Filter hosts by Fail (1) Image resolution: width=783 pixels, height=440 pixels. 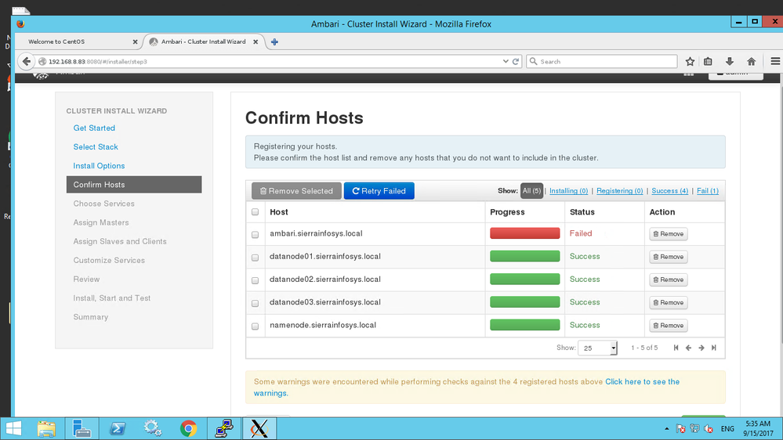[708, 190]
